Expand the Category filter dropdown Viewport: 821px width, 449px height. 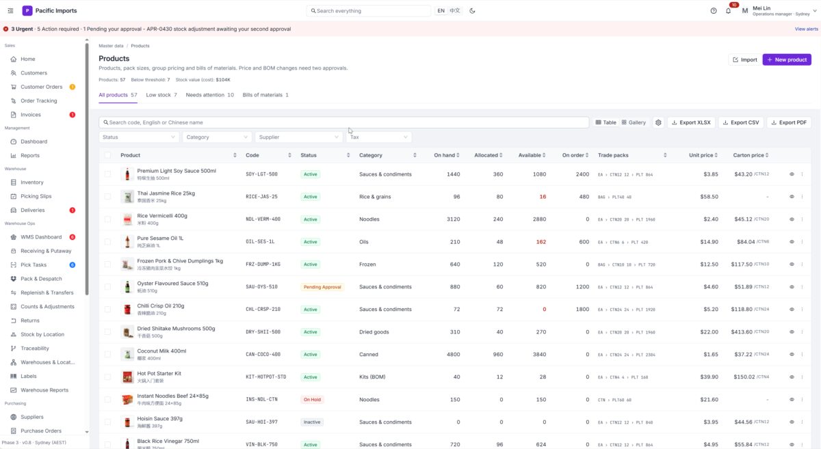tap(217, 137)
